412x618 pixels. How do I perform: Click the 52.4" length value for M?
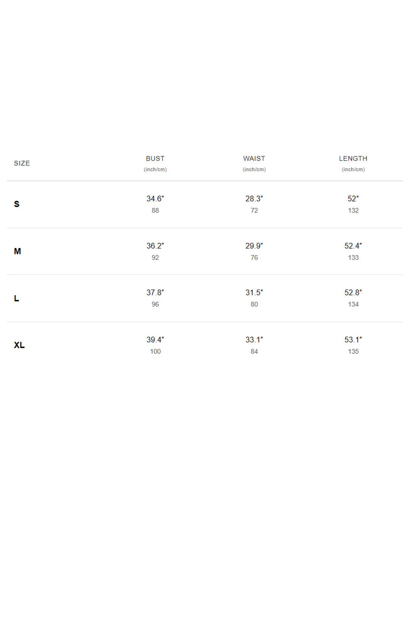tap(353, 246)
